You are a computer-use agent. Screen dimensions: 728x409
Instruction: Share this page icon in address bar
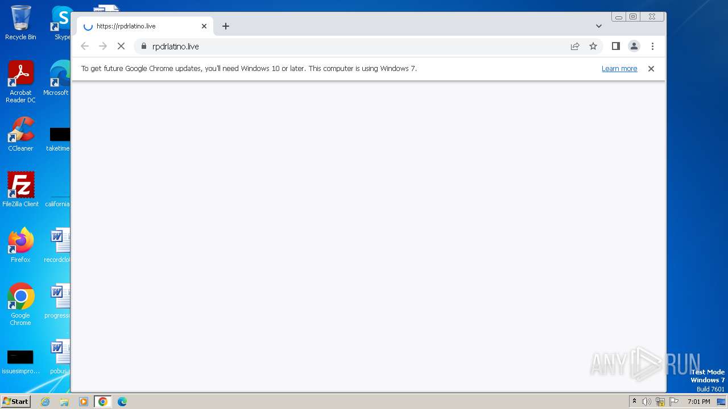575,47
